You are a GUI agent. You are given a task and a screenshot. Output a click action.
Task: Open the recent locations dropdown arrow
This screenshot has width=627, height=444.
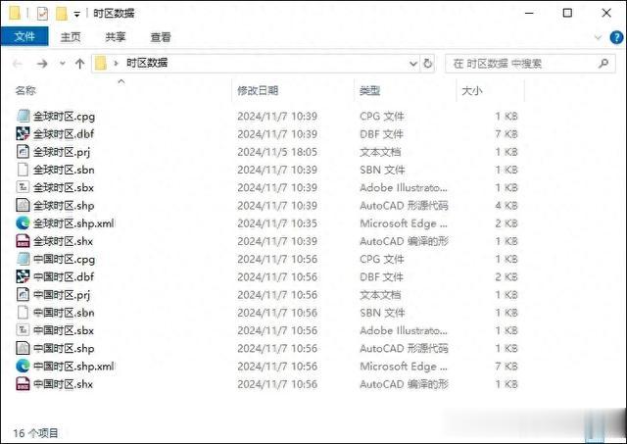(x=63, y=63)
